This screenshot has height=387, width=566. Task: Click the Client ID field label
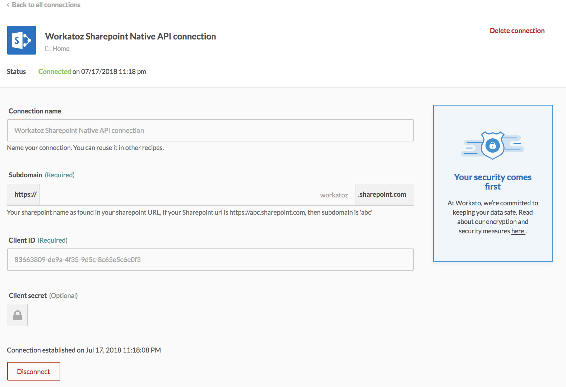tap(22, 240)
